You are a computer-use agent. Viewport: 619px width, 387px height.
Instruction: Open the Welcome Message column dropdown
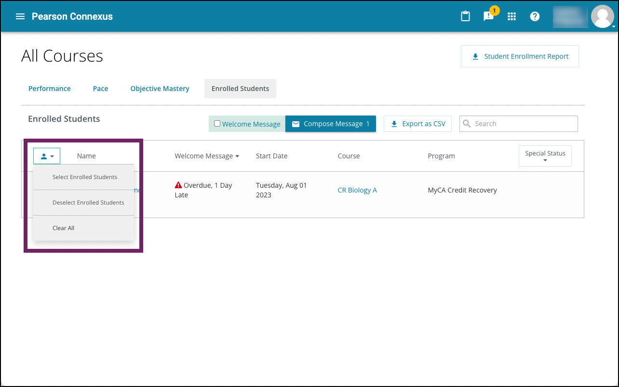coord(207,156)
